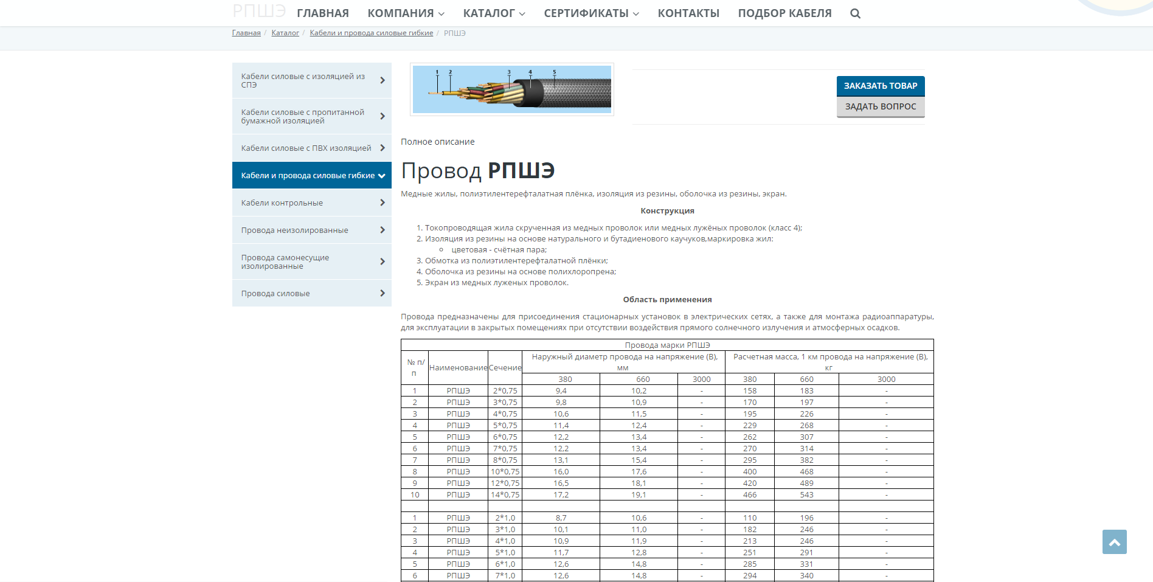Expand Кабели силовые с изоляцией из СПЭ
The width and height of the screenshot is (1153, 582).
click(x=312, y=80)
